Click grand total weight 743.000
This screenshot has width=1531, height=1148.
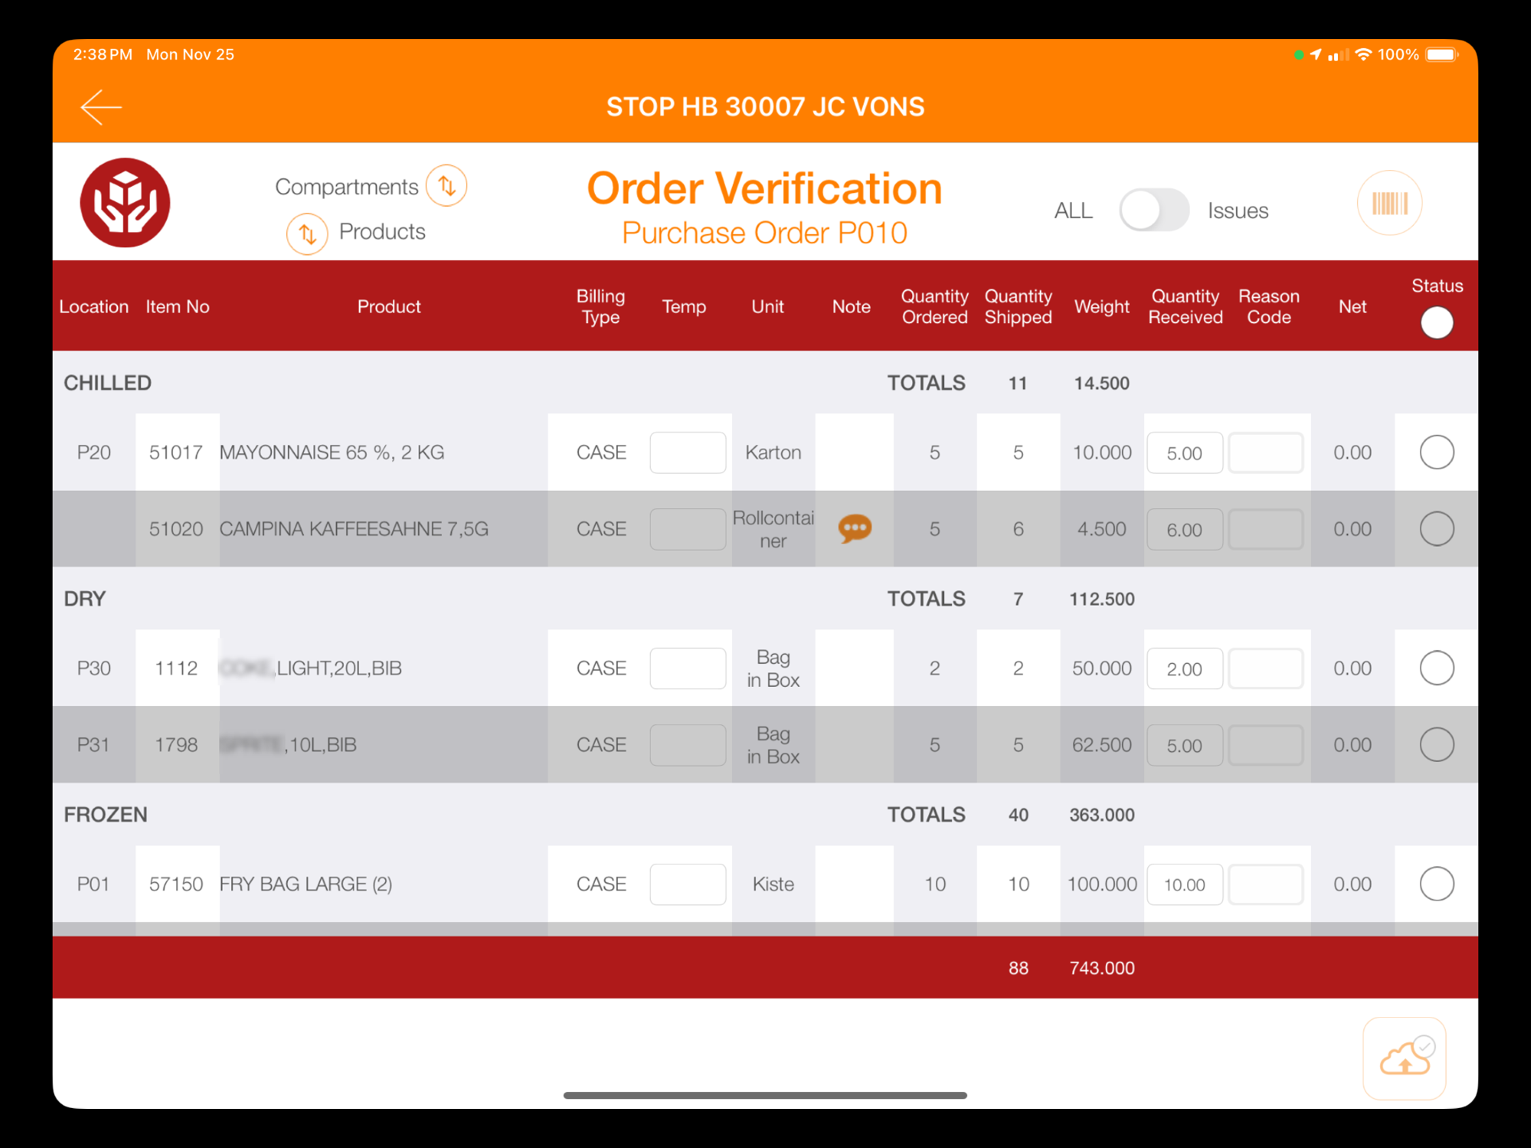coord(1101,968)
